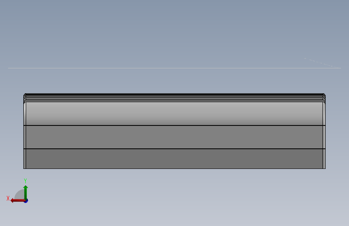The width and height of the screenshot is (349, 226).
Task: Select the ribbed top rim of model
Action: click(174, 98)
